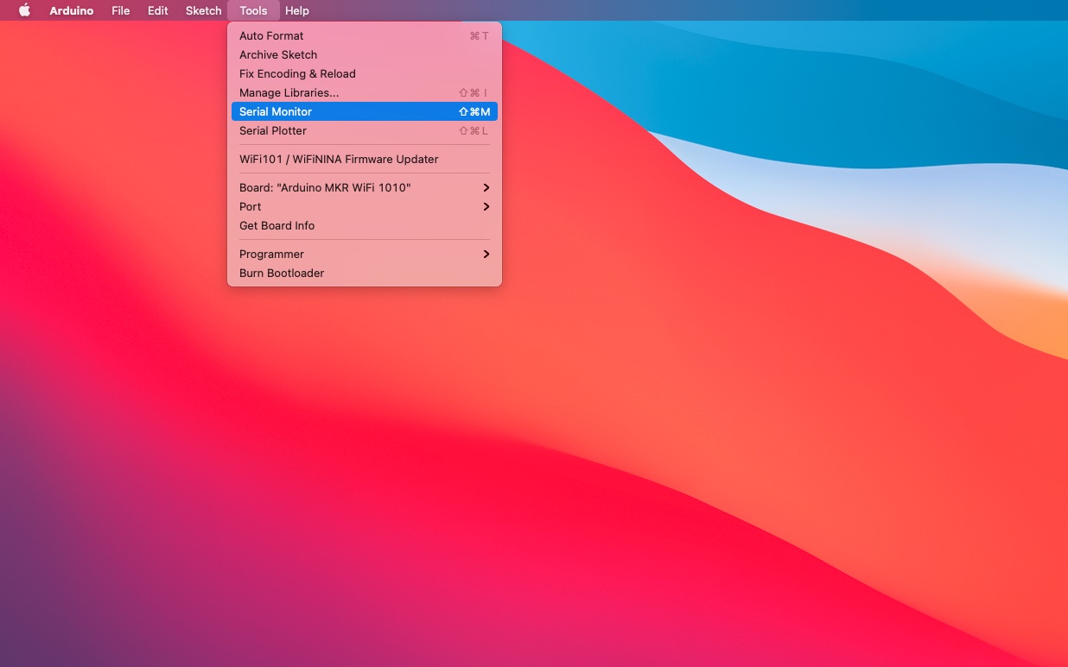Click the Arduino app menu
Viewport: 1068px width, 667px height.
click(71, 10)
